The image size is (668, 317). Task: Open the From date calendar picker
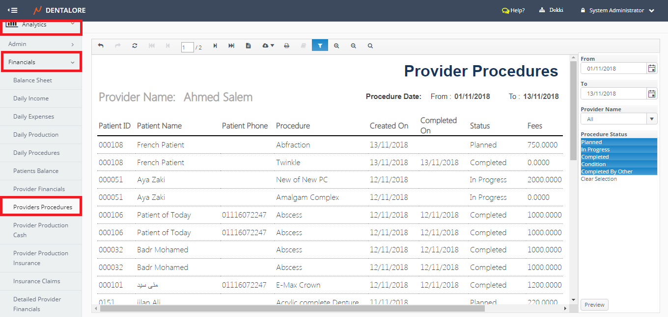pos(652,69)
